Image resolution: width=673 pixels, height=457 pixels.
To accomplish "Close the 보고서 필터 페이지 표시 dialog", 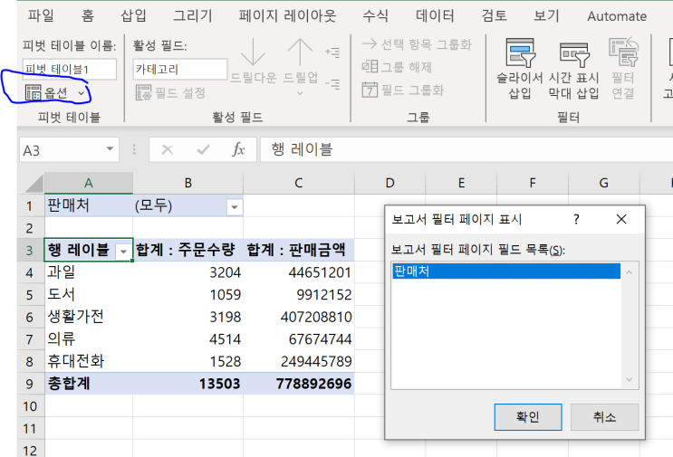I will (621, 220).
